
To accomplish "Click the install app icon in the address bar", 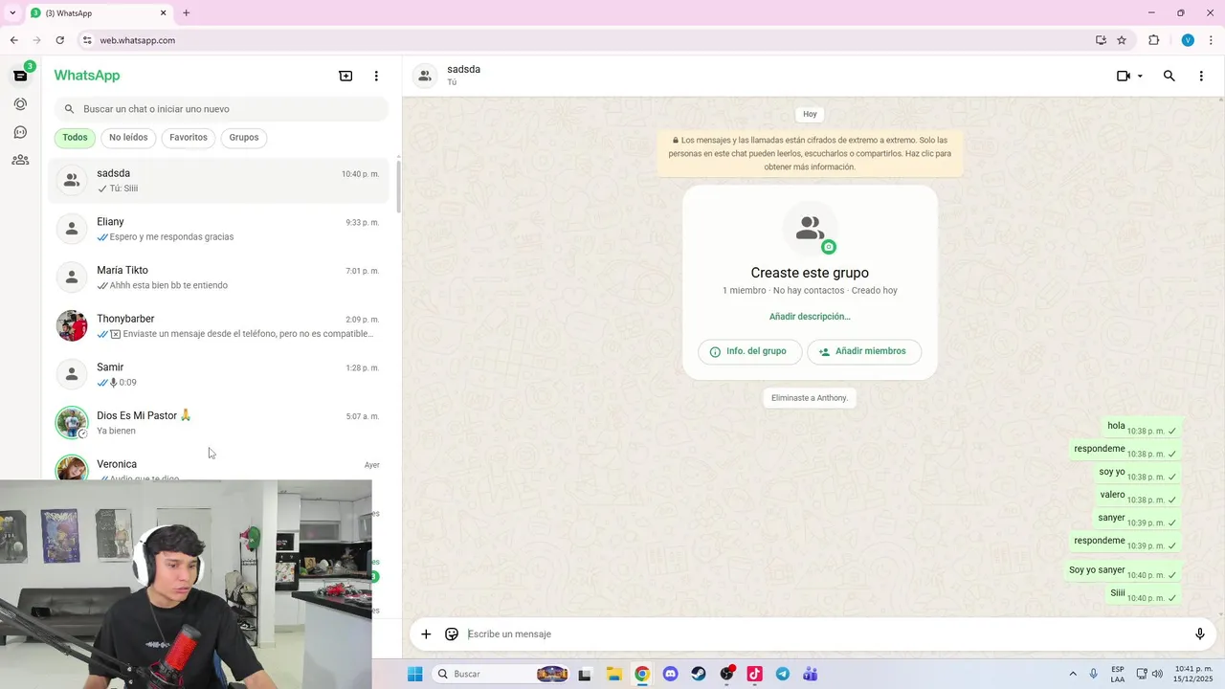I will point(1101,40).
